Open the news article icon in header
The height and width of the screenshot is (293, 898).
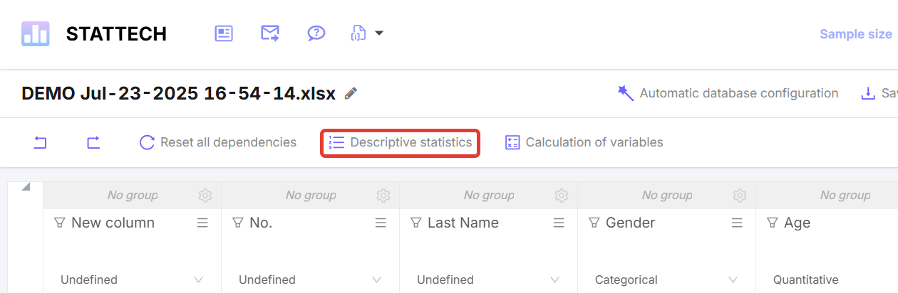[x=224, y=33]
